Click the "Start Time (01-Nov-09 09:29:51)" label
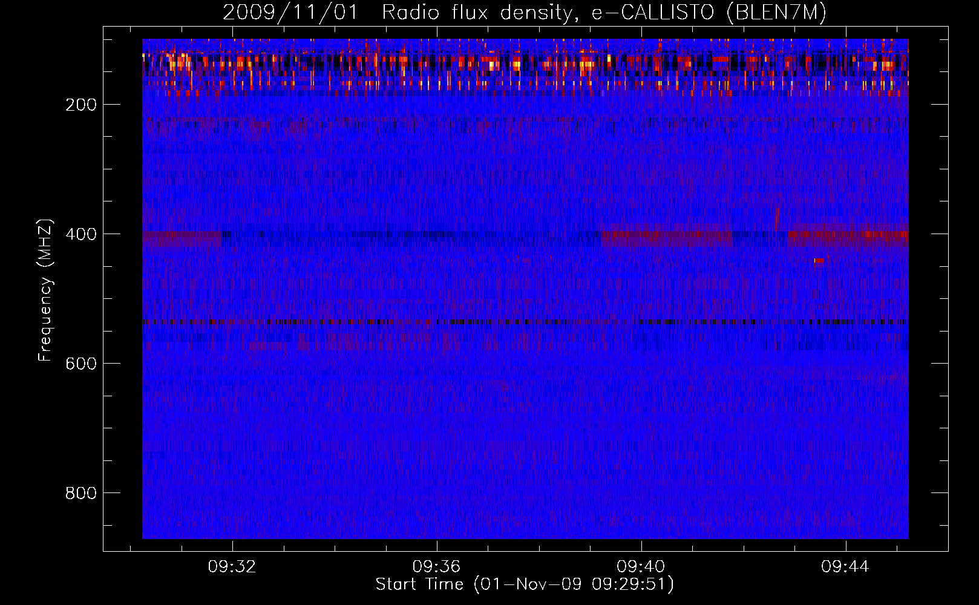 [525, 584]
